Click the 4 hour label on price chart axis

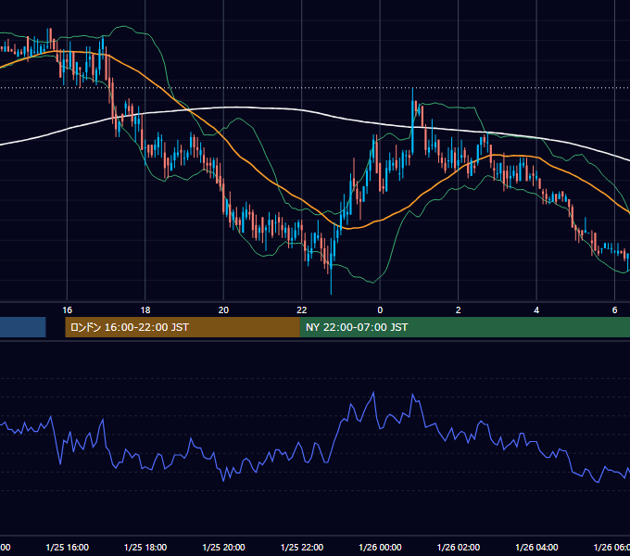tap(536, 310)
